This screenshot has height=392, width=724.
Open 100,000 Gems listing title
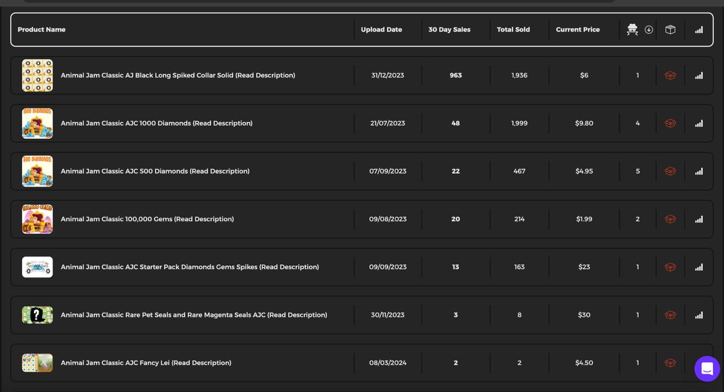click(x=147, y=219)
